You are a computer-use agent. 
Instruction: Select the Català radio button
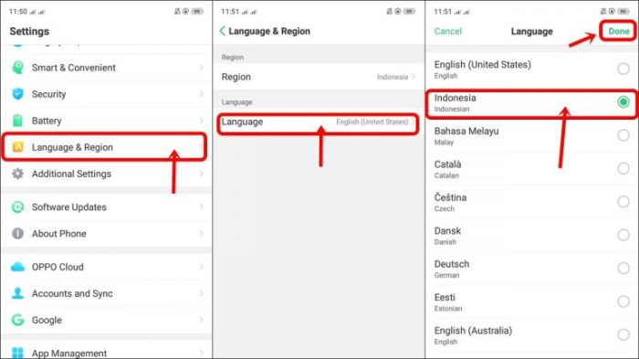click(623, 168)
